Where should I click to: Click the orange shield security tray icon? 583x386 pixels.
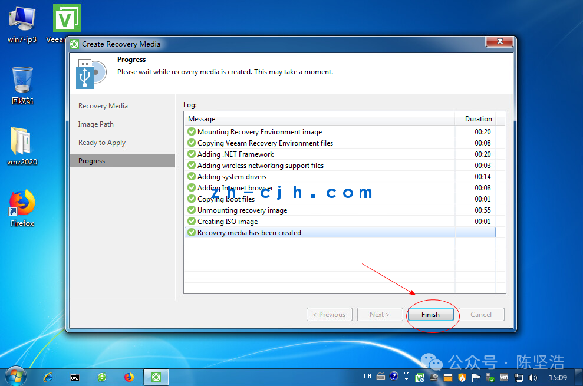(x=462, y=378)
